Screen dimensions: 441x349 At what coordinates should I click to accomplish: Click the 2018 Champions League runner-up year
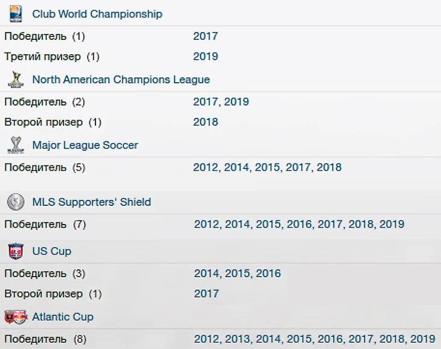point(205,122)
